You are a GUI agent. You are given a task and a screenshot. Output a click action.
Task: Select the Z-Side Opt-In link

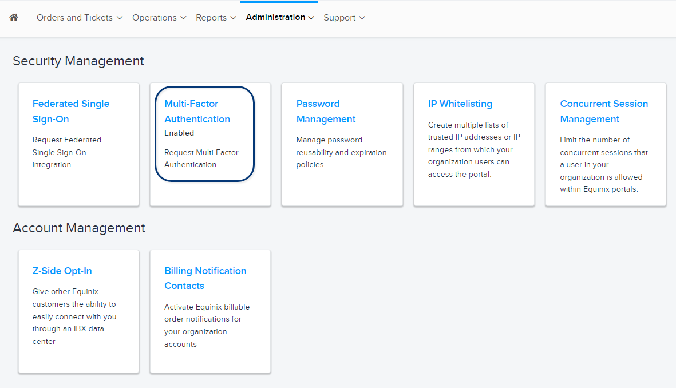(62, 271)
